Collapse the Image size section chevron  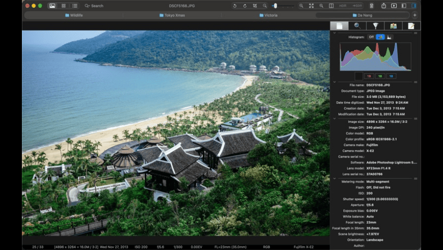point(335,119)
